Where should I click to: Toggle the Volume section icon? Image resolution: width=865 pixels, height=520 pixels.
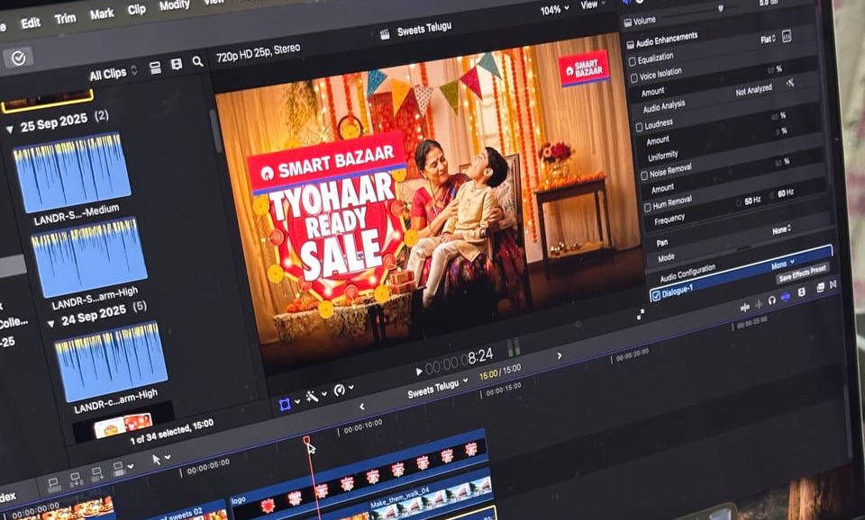[x=628, y=22]
